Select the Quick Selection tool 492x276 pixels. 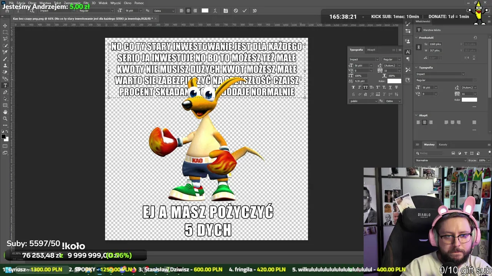click(x=5, y=46)
